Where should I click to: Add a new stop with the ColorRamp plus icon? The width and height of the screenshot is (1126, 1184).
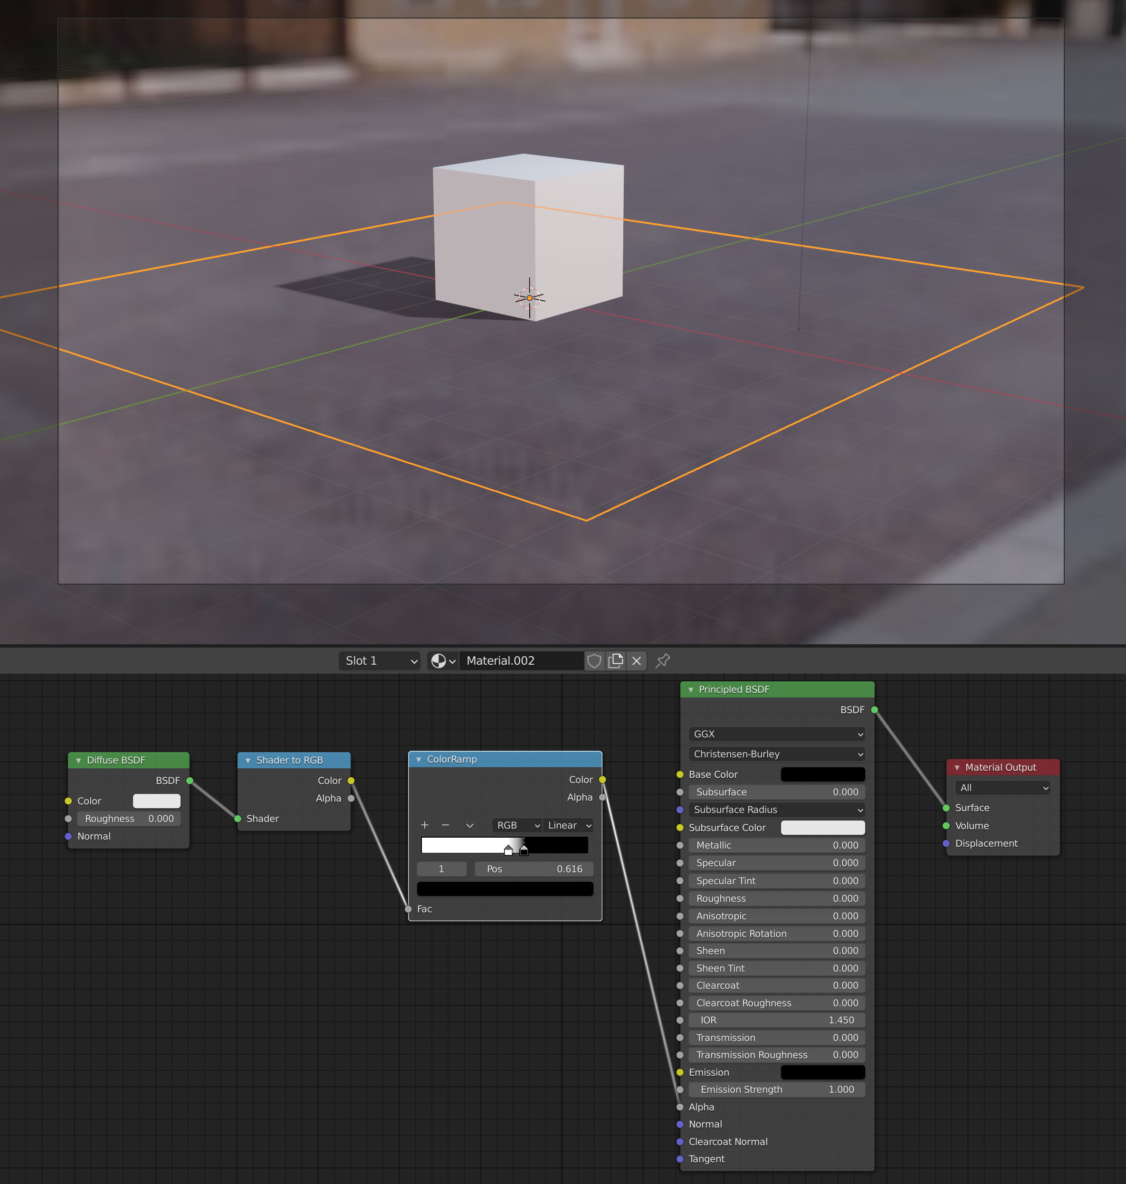pos(425,825)
